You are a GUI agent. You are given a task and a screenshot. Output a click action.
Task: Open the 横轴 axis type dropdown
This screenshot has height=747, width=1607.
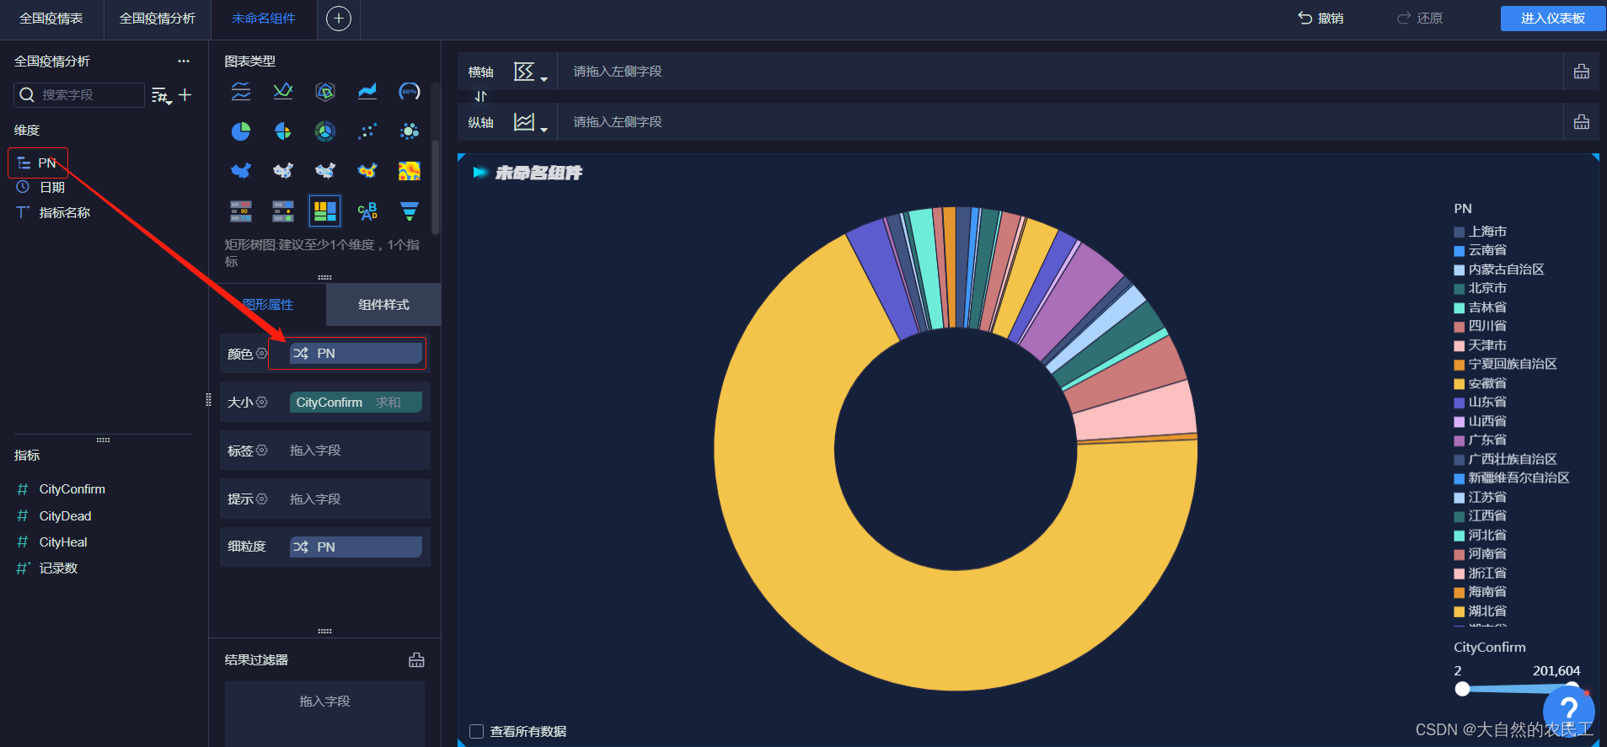pyautogui.click(x=531, y=72)
